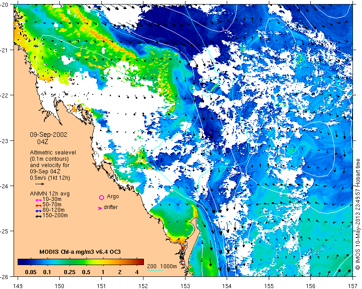Select the date text '09-Sep-2002'
Viewport: 362px width, 289px height.
click(48, 135)
